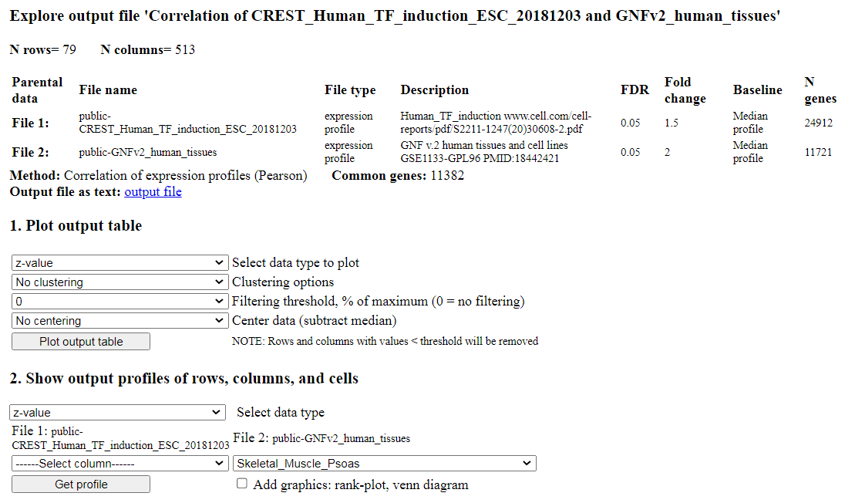Screen dimensions: 845x503
Task: Click the Human_TF_induction description text
Action: (x=491, y=123)
